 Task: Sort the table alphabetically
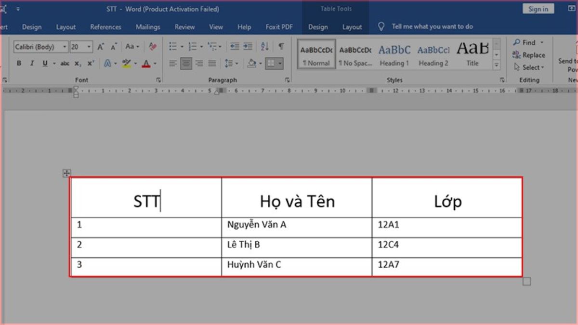tap(264, 46)
